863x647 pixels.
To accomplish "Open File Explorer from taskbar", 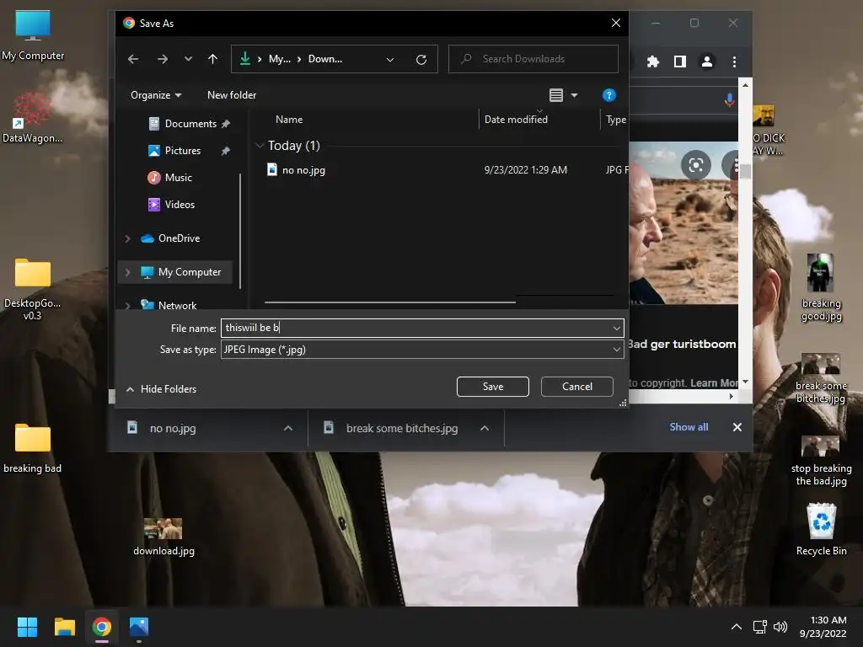I will click(x=64, y=627).
